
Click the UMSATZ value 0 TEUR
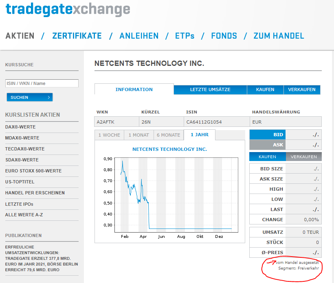click(311, 232)
